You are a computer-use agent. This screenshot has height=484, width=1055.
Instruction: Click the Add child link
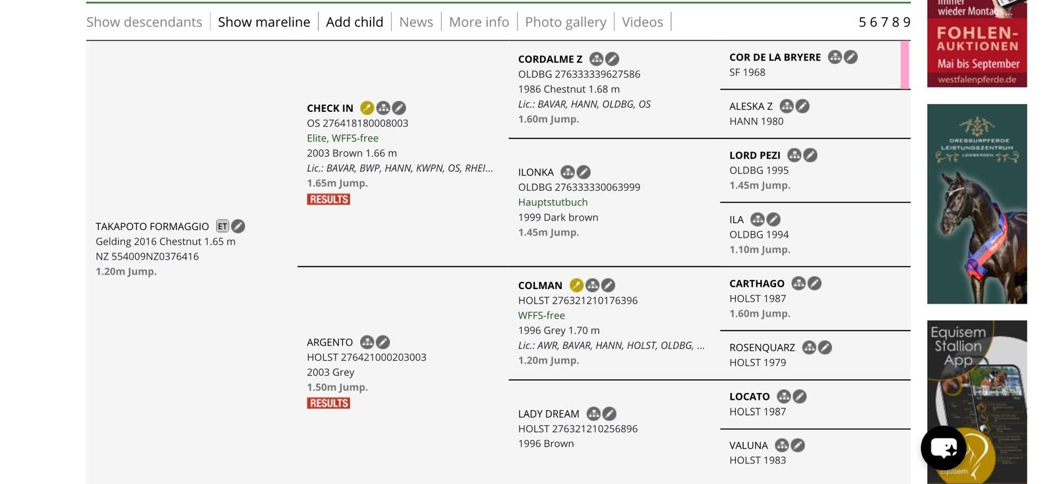tap(354, 22)
